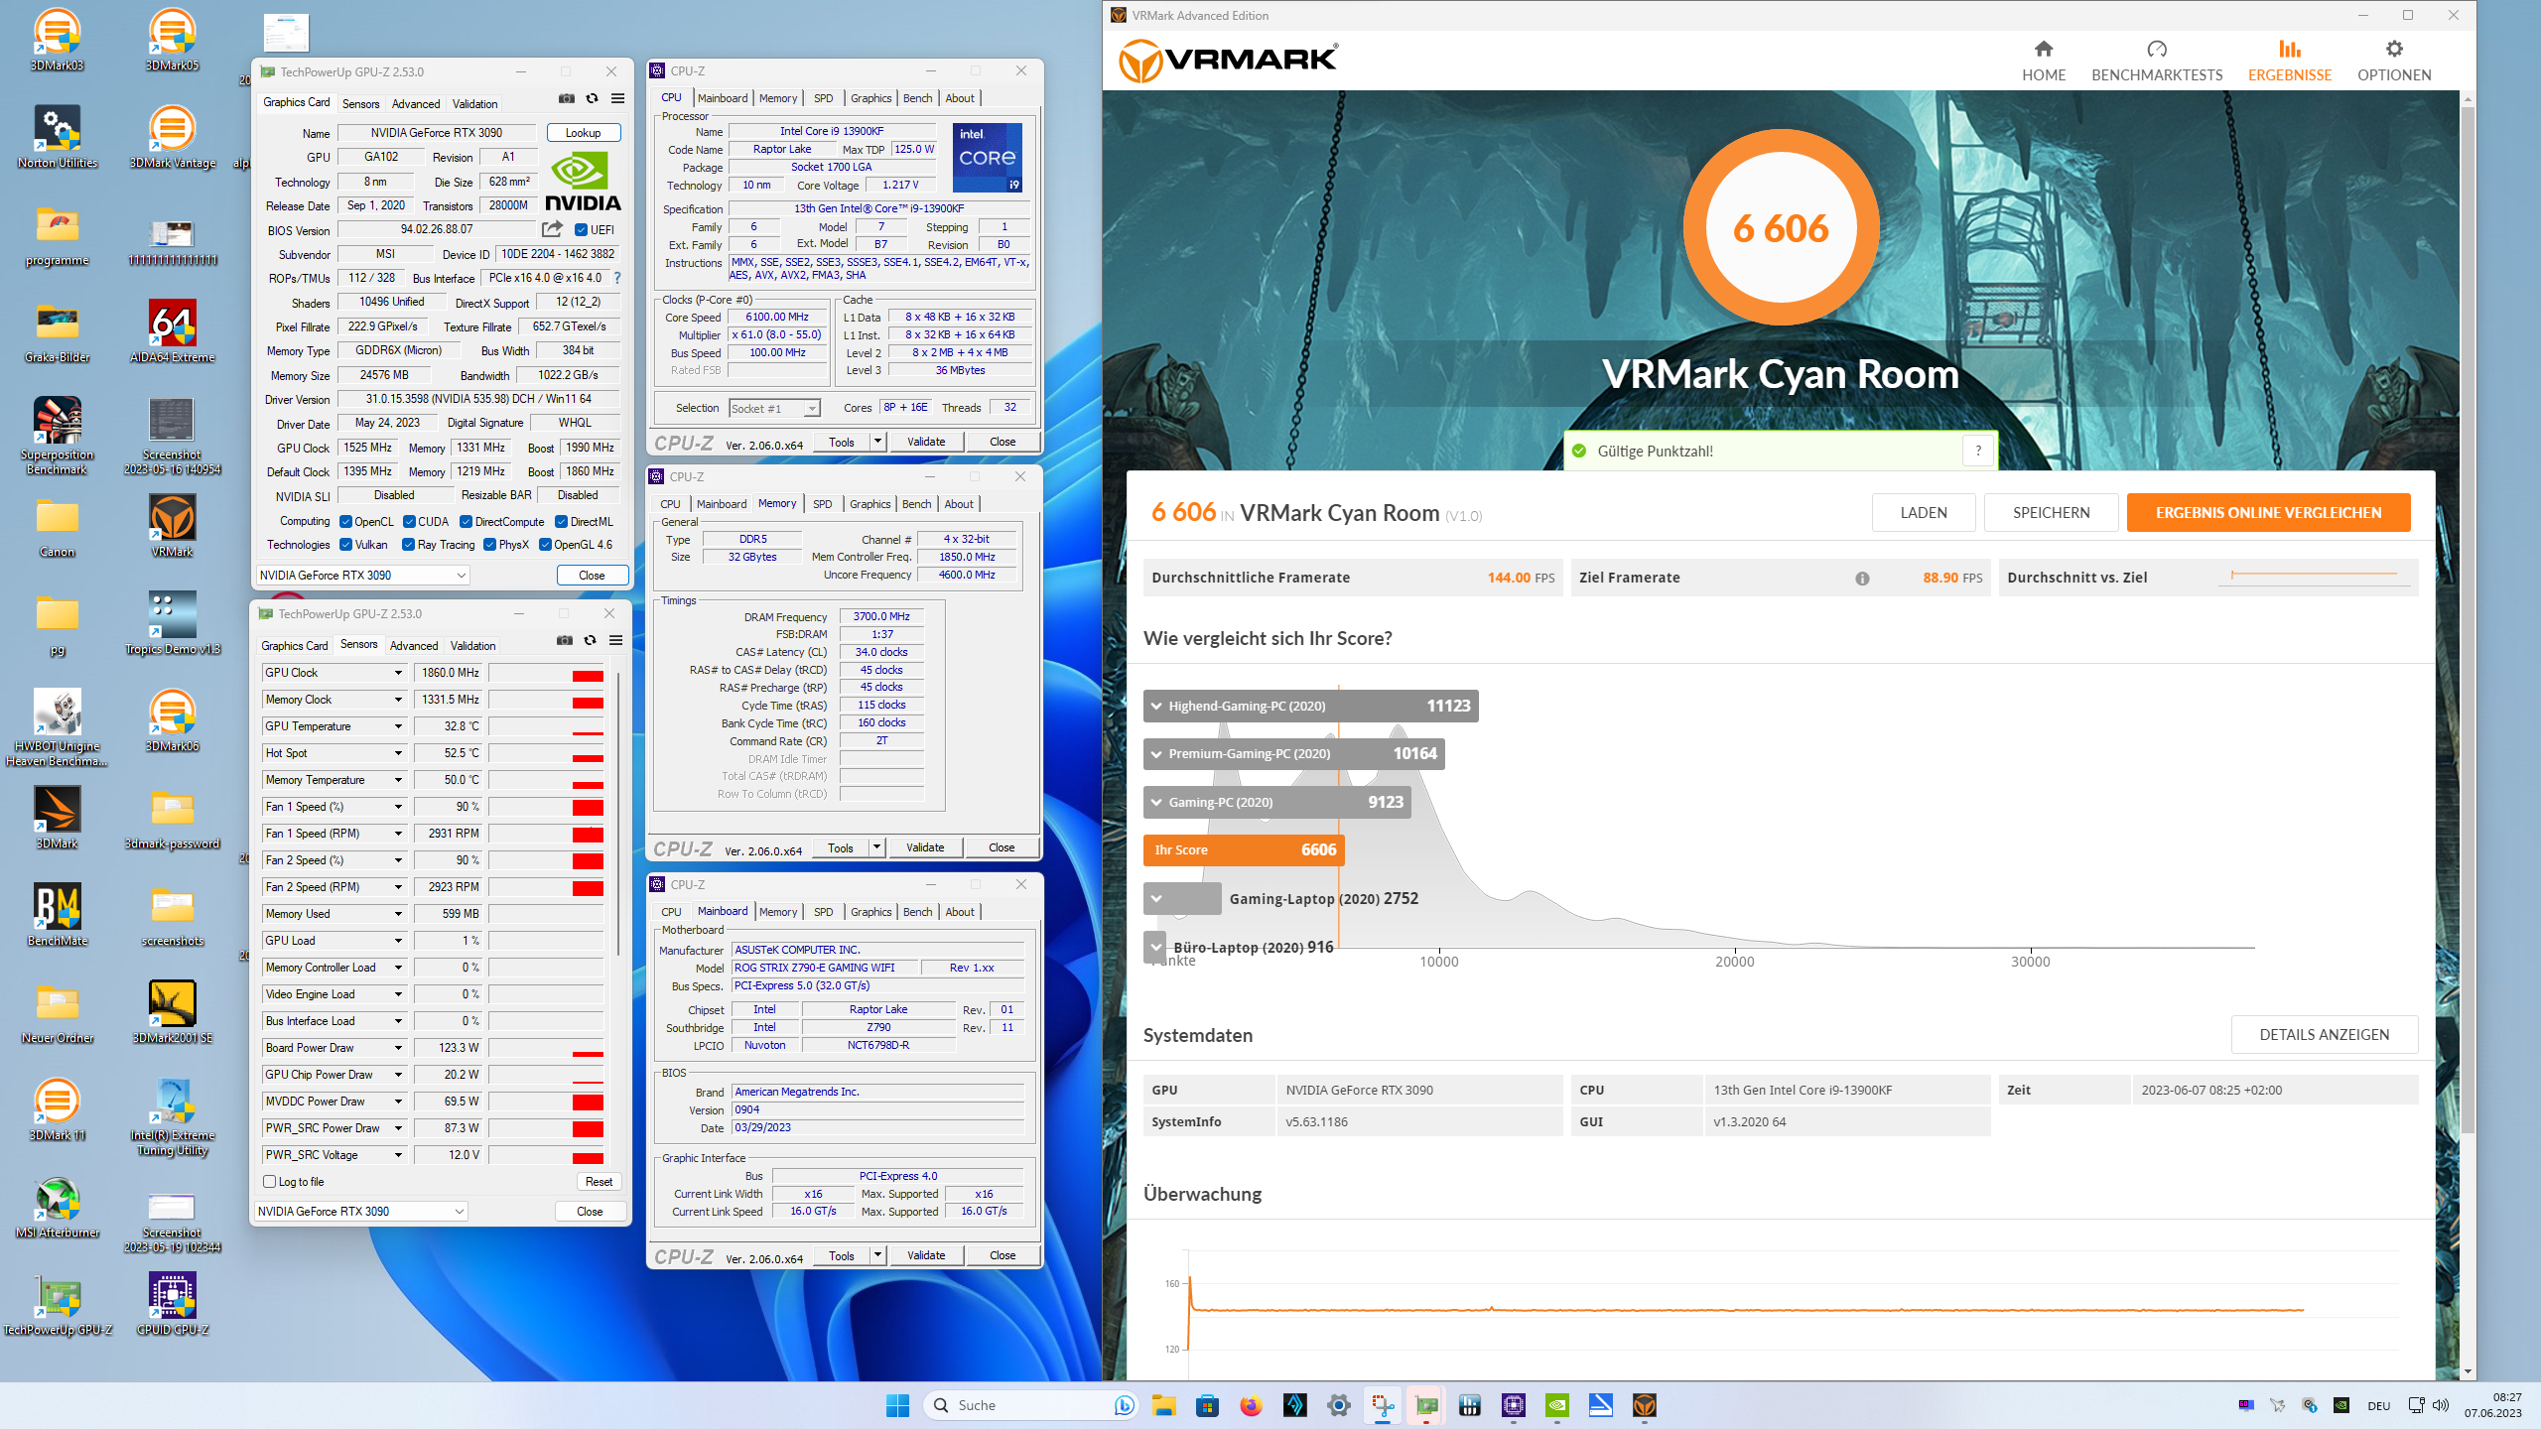Open OPTIONEN settings in VRMark

point(2394,61)
